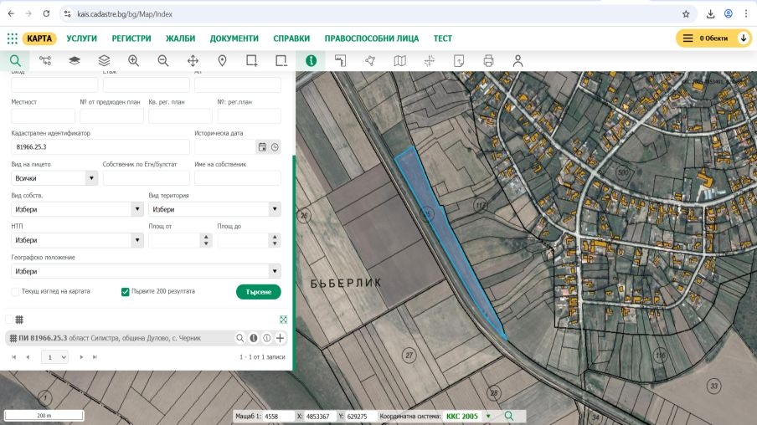Click the 'Кадастрален идентификатор' input field
Screen dimensions: 757x425
point(100,147)
